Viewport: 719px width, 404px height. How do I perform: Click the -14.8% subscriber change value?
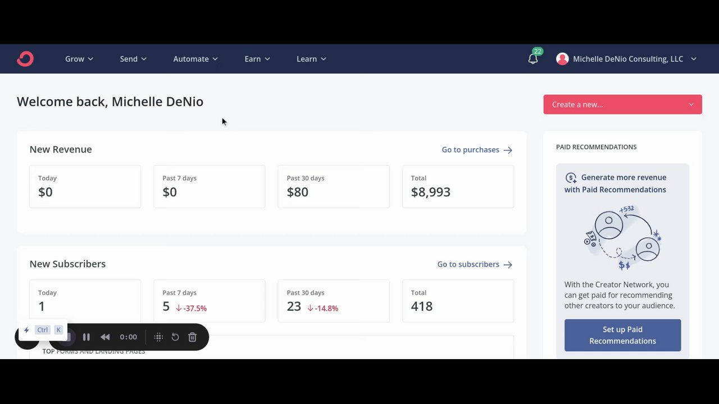[x=322, y=308]
